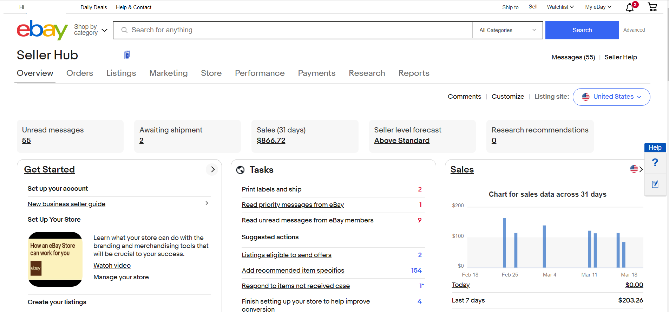Click the US flag icon in Sales panel
Viewport: 669px width, 312px height.
tap(634, 169)
